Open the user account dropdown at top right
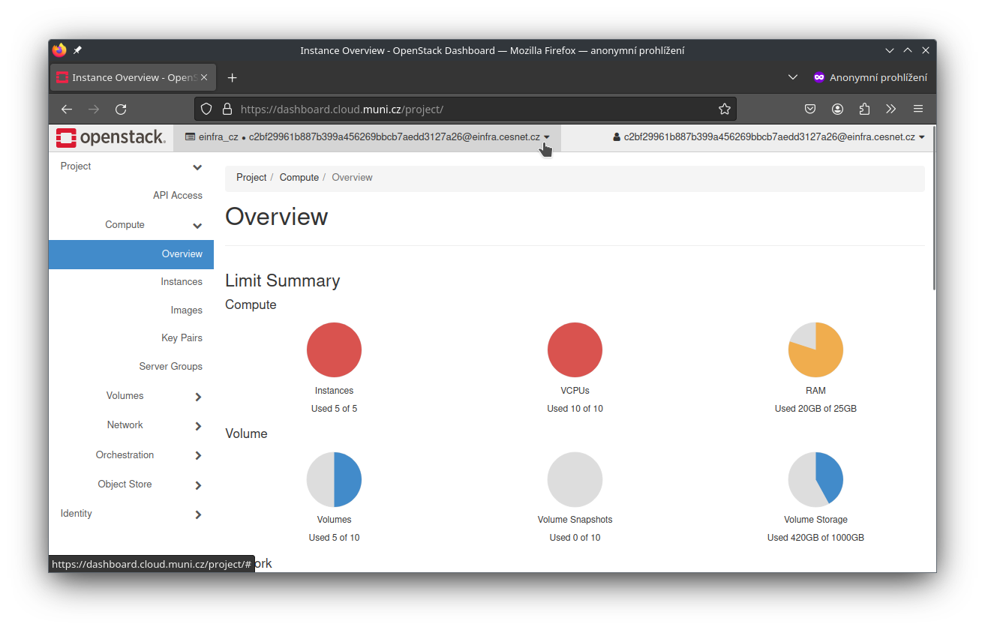The width and height of the screenshot is (985, 630). tap(769, 137)
